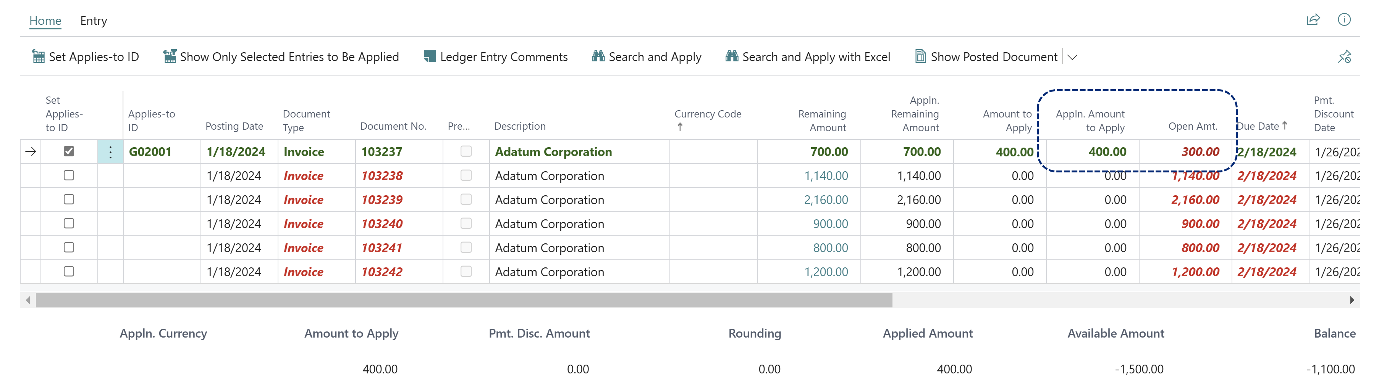Click the Show Posted Document page icon
Image resolution: width=1379 pixels, height=386 pixels.
920,56
